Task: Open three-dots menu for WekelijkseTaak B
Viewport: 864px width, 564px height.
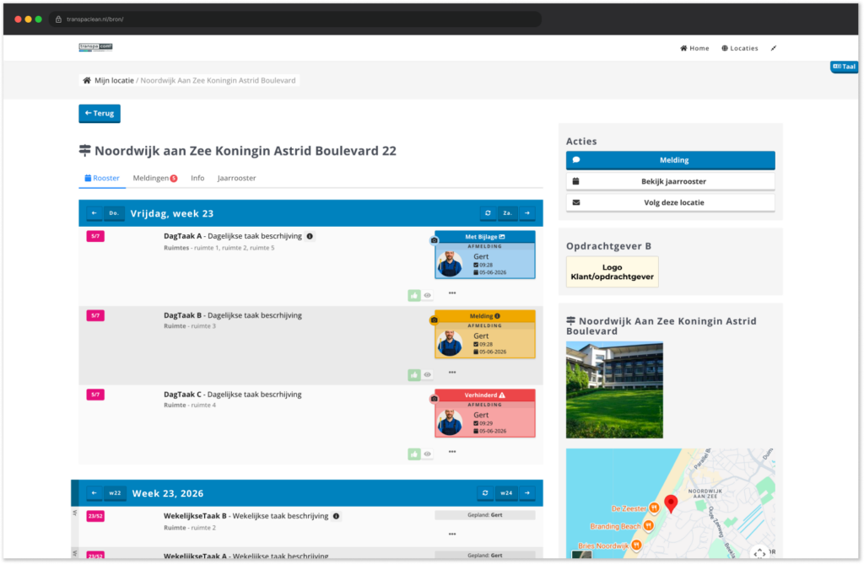Action: click(452, 534)
